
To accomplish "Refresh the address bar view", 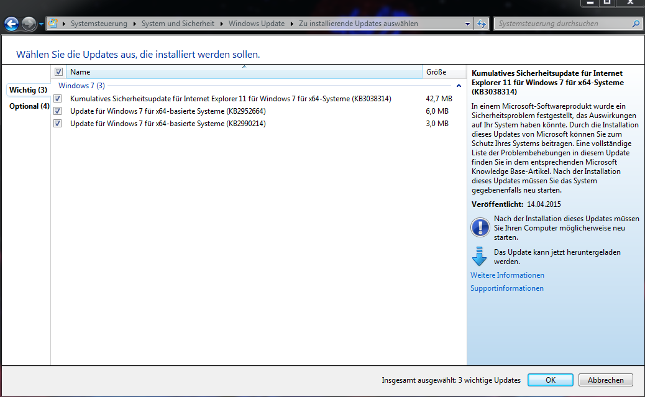I will (x=482, y=24).
